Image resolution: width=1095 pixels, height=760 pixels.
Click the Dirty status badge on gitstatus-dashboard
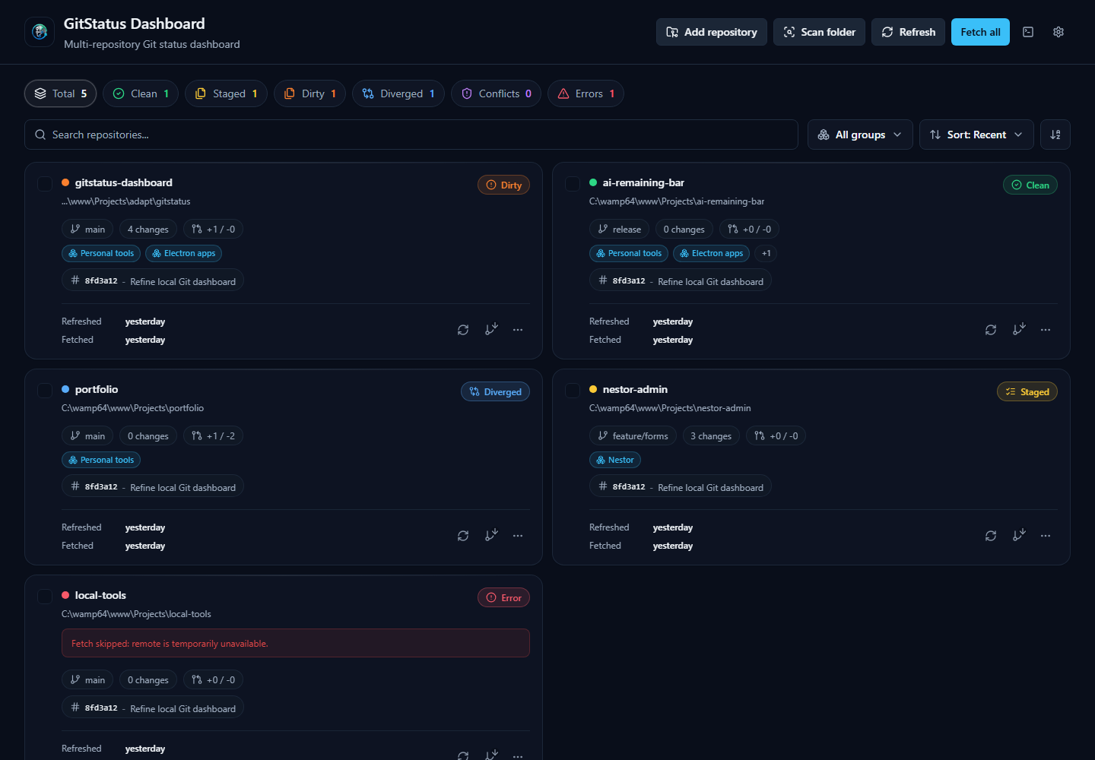pyautogui.click(x=503, y=185)
